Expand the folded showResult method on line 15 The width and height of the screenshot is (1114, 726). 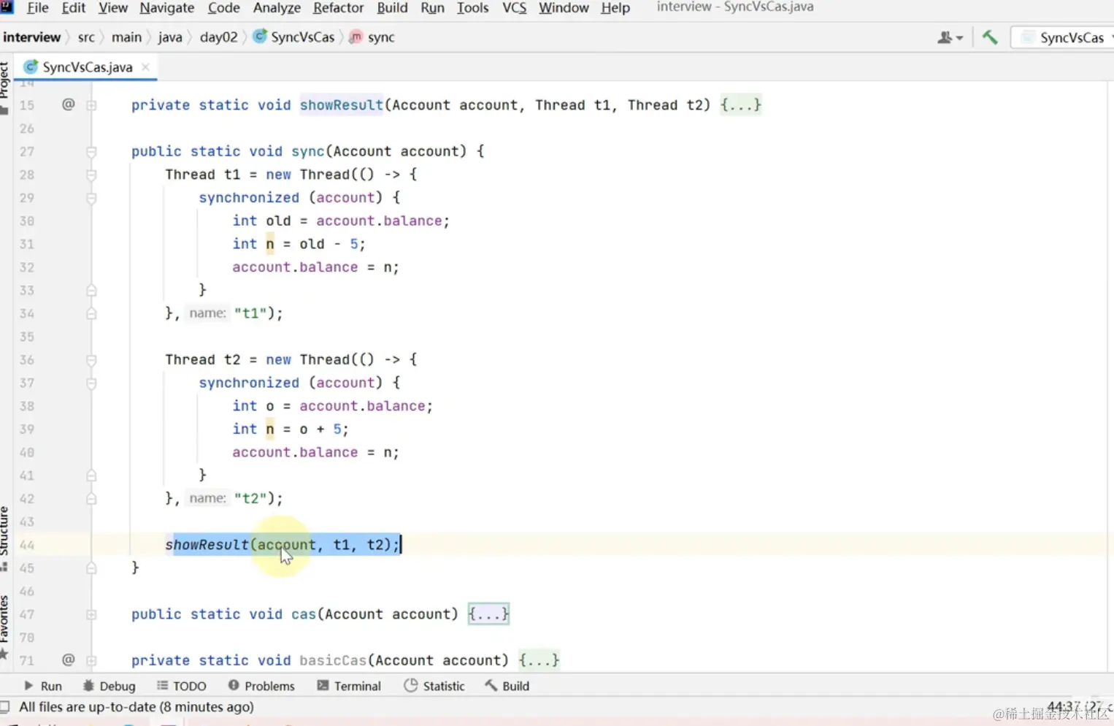pyautogui.click(x=91, y=105)
